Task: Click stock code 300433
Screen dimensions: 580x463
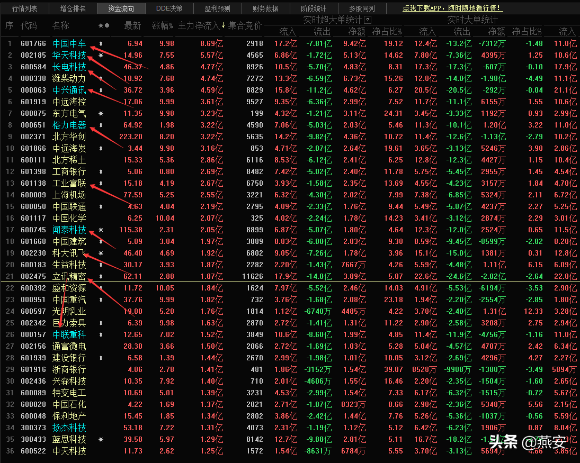Action: 33,439
